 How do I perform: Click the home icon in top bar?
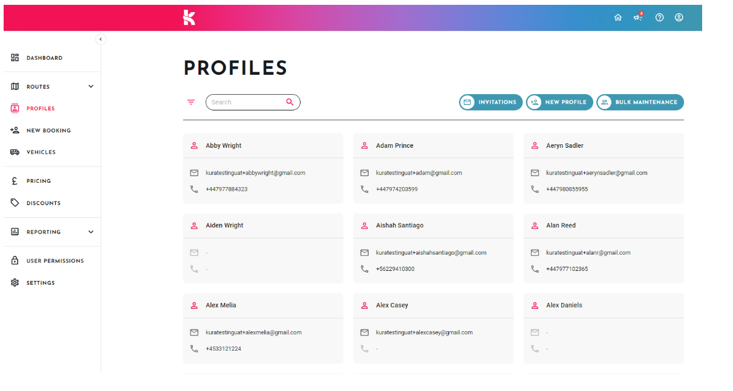[x=617, y=17]
